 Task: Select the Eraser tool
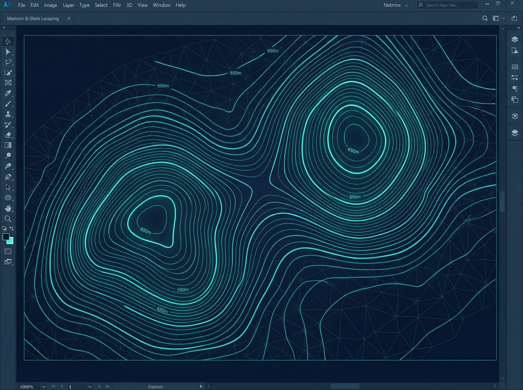pos(8,135)
